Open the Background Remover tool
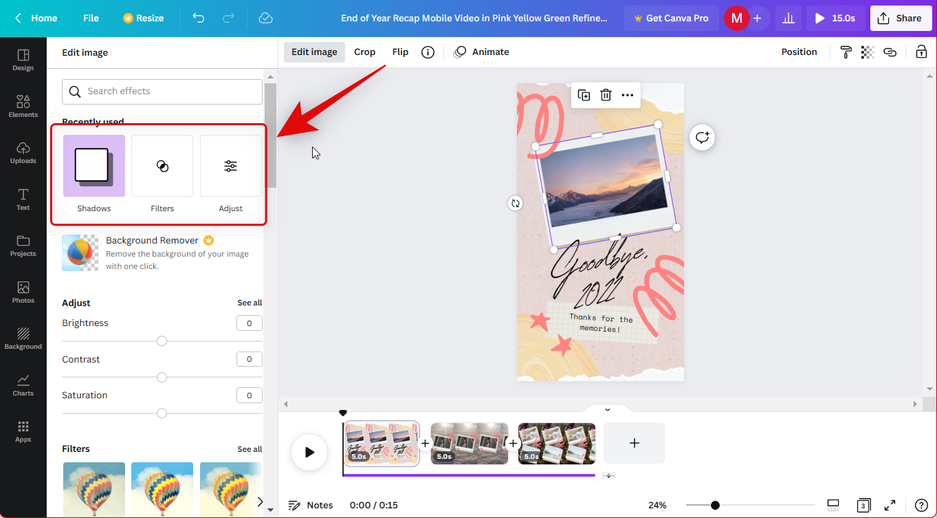Screen dimensions: 937x518 click(x=162, y=252)
